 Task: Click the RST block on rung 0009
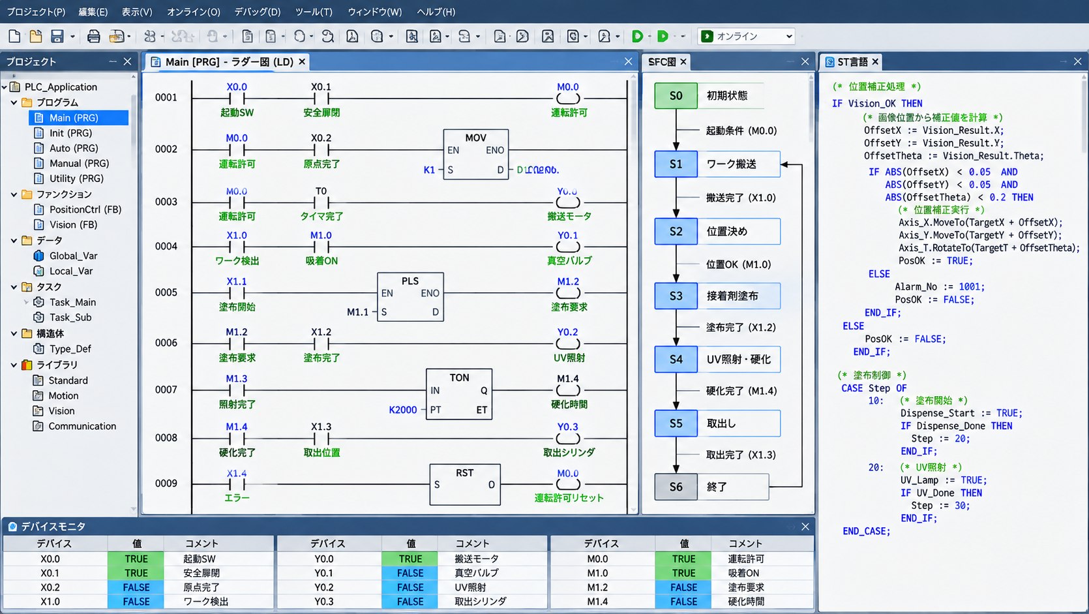click(x=465, y=485)
